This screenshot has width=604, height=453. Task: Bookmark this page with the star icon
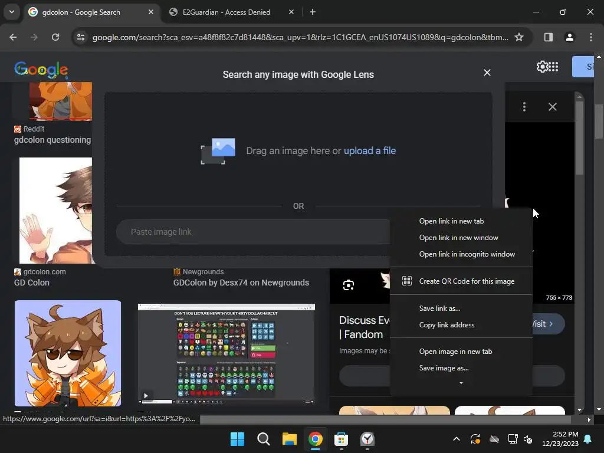click(x=519, y=37)
